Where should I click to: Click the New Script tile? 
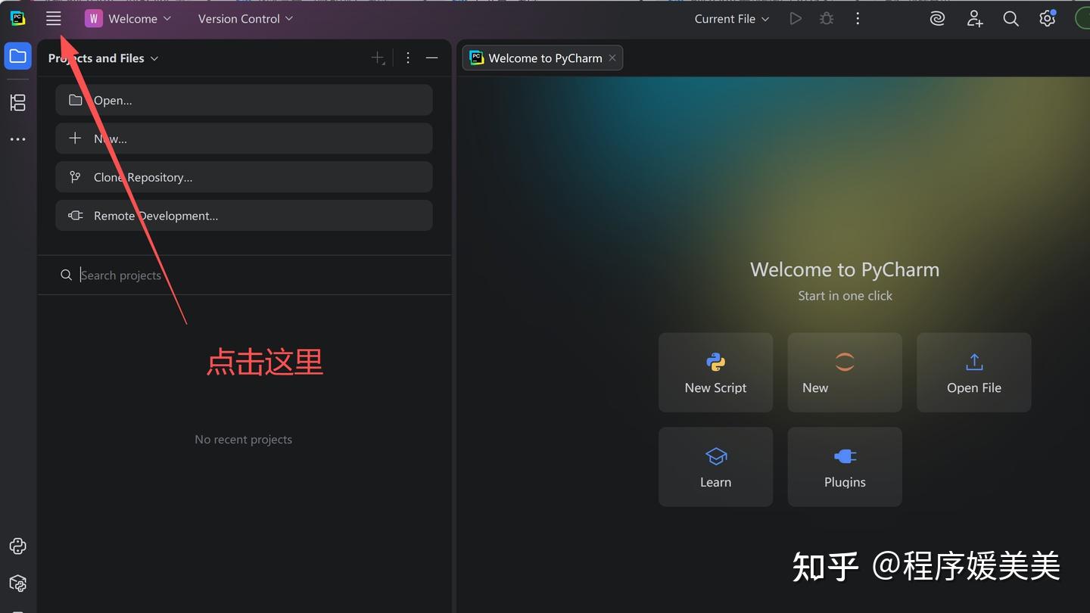[715, 372]
